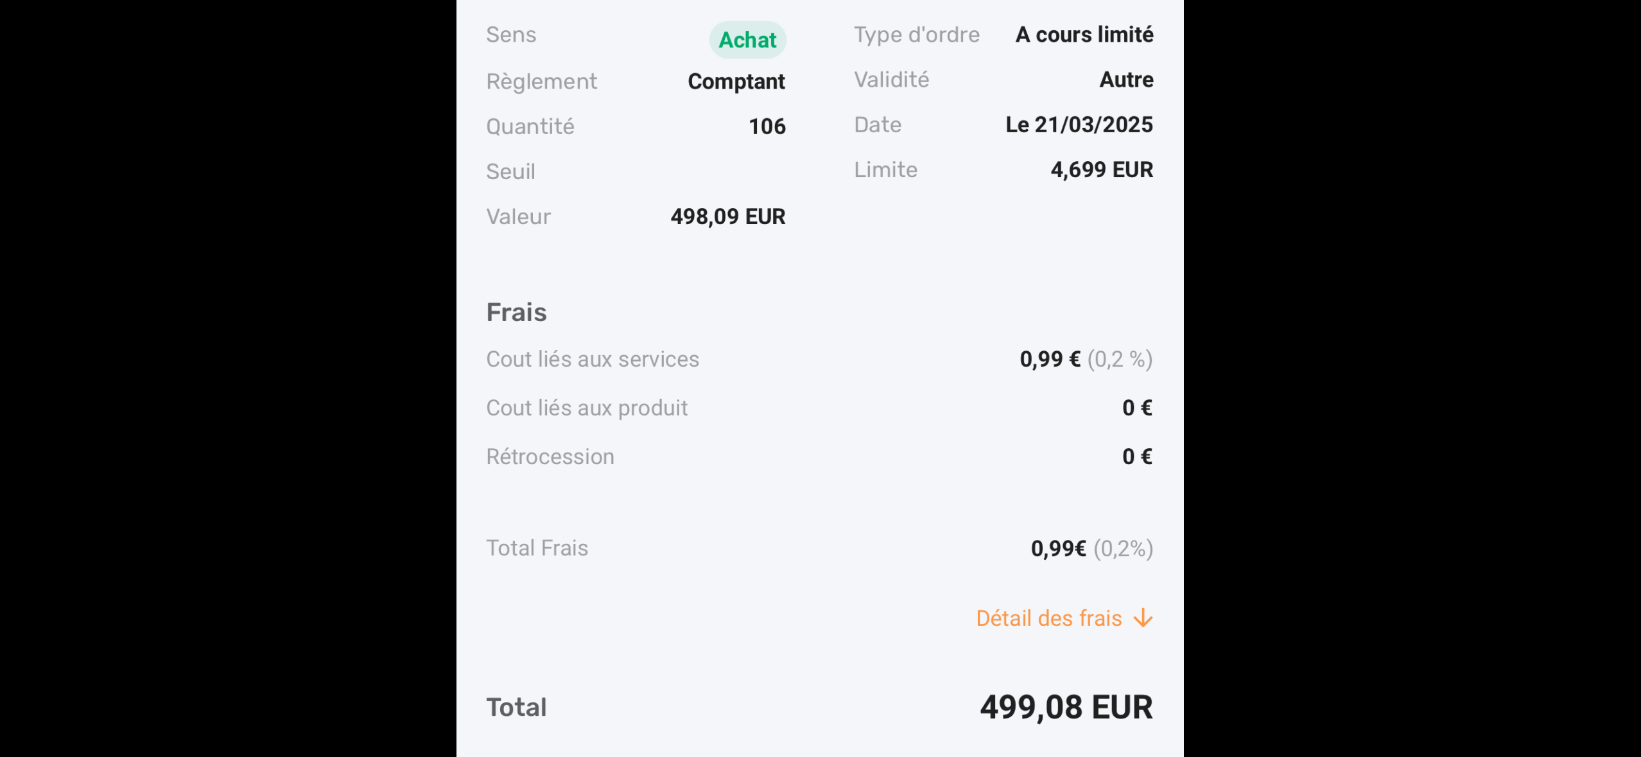Select the Cout liés aux produit label
Screen dimensions: 1641x757
(587, 408)
